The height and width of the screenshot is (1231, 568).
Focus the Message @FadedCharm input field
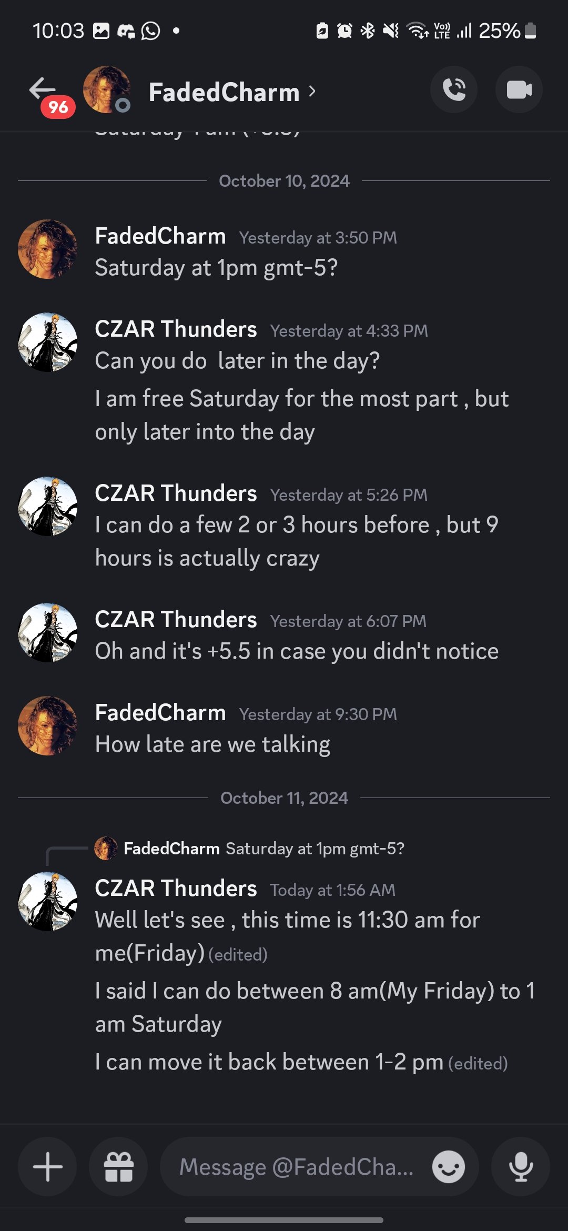pyautogui.click(x=297, y=1166)
